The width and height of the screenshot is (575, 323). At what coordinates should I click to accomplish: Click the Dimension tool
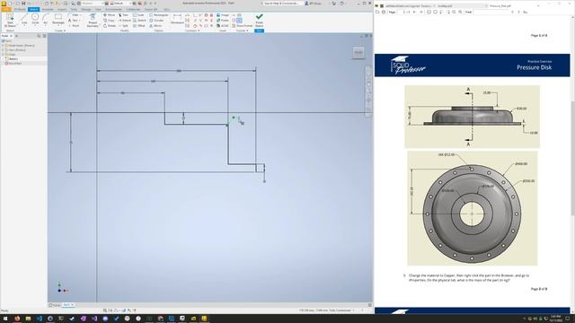177,19
